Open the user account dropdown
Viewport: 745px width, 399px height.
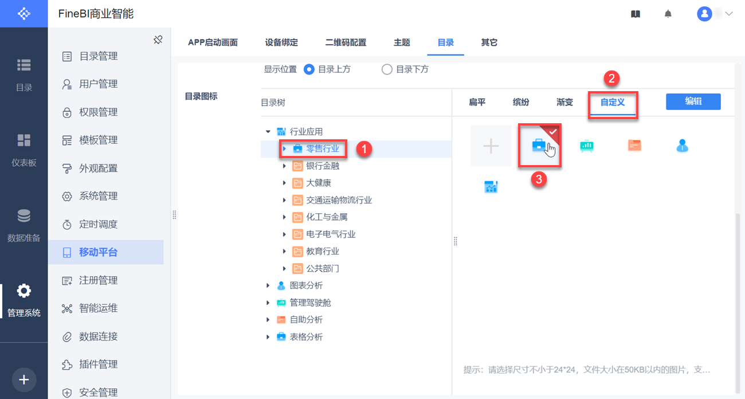click(715, 14)
